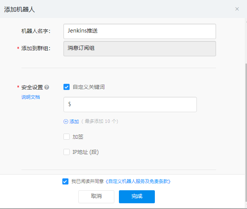The width and height of the screenshot is (247, 209).
Task: Click the dialog's vertical scrollbar
Action: coord(246,132)
